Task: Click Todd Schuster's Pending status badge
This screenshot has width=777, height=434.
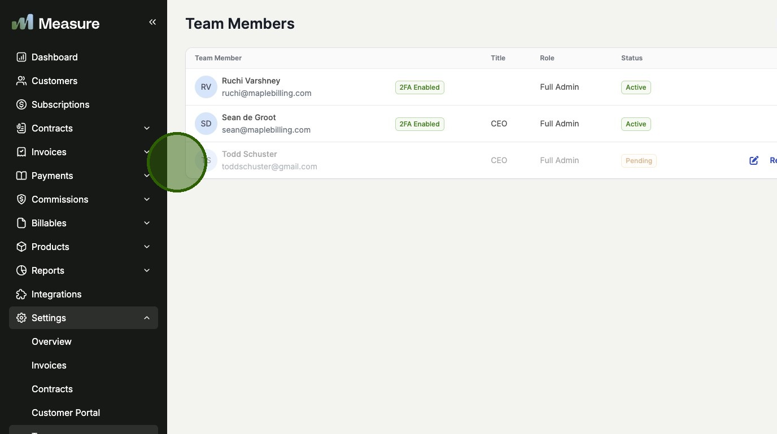Action: pos(639,160)
